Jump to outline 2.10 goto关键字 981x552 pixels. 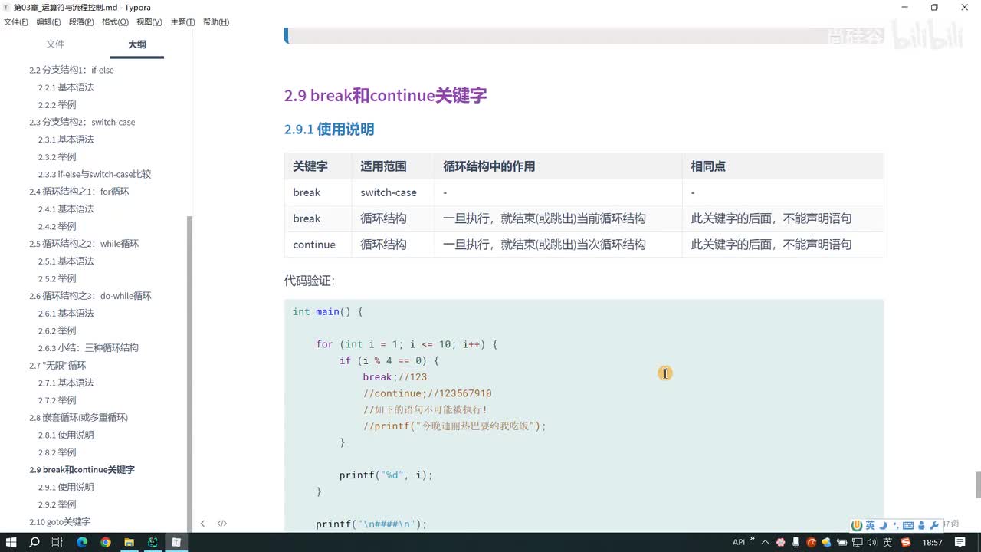pyautogui.click(x=60, y=522)
